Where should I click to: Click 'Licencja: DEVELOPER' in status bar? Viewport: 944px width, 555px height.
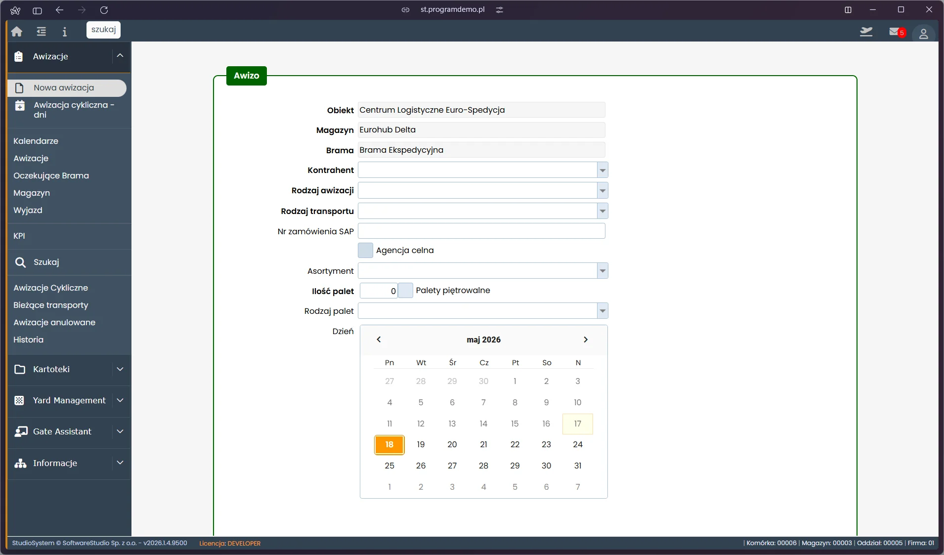pyautogui.click(x=230, y=544)
